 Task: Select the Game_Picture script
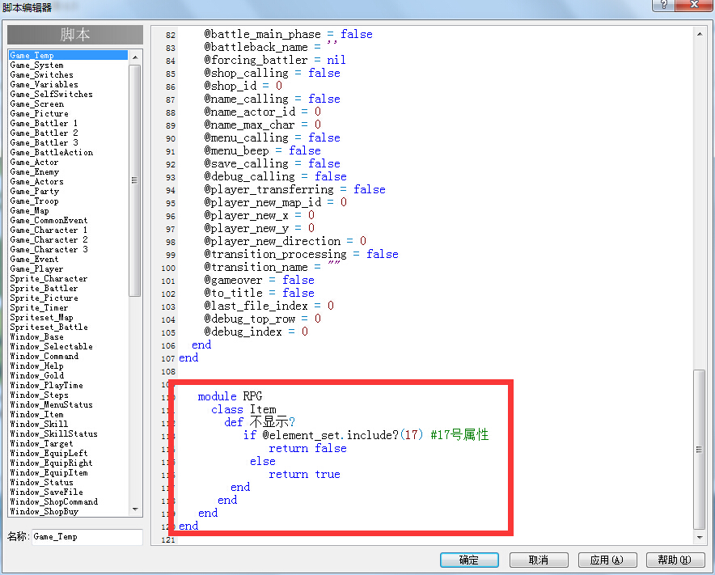tap(39, 113)
